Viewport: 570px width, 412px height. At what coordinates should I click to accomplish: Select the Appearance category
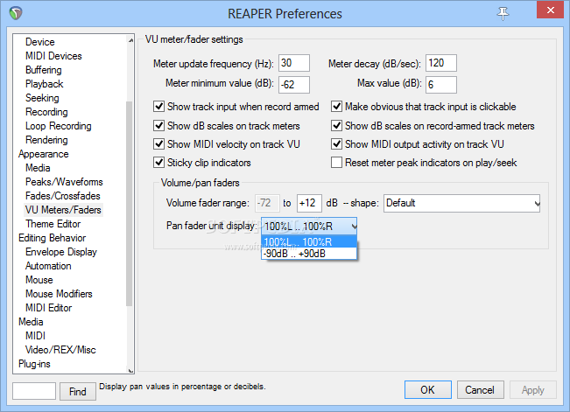(x=44, y=154)
